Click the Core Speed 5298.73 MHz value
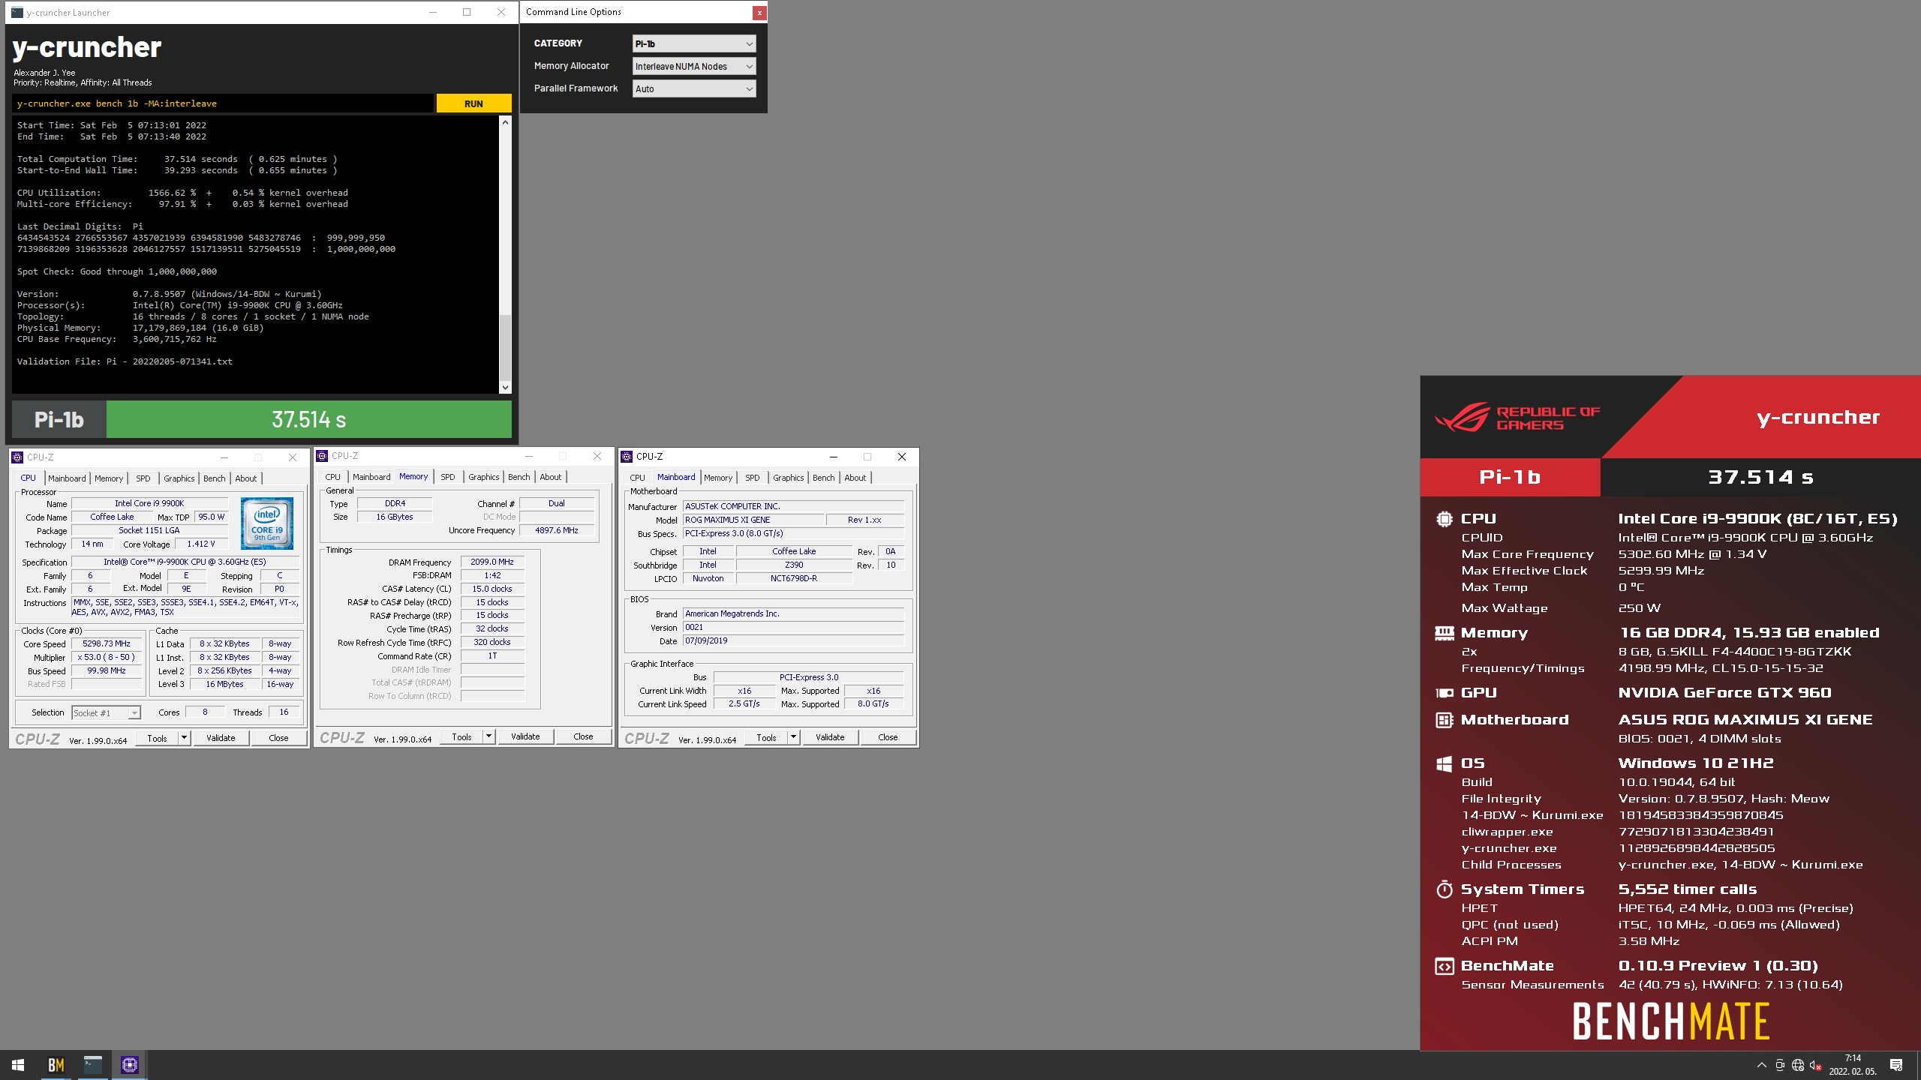The width and height of the screenshot is (1921, 1080). [107, 643]
